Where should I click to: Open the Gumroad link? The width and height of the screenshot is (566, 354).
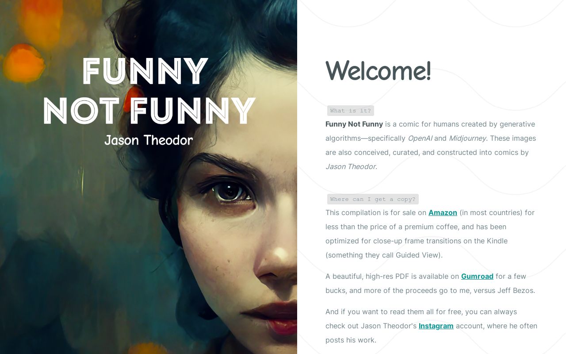coord(477,276)
